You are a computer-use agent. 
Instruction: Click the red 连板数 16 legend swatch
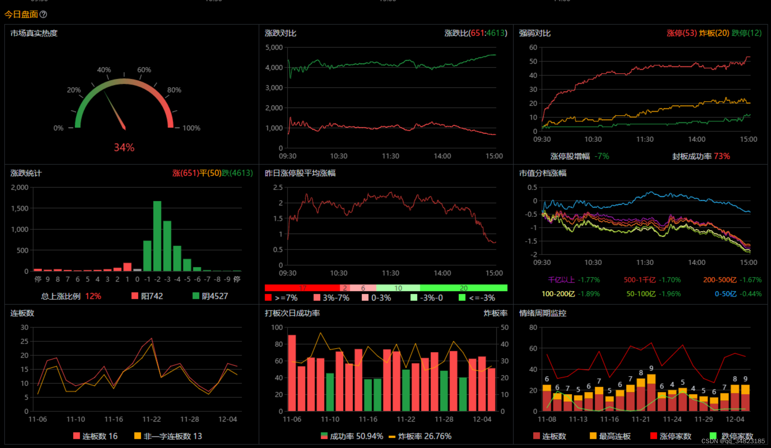(77, 436)
